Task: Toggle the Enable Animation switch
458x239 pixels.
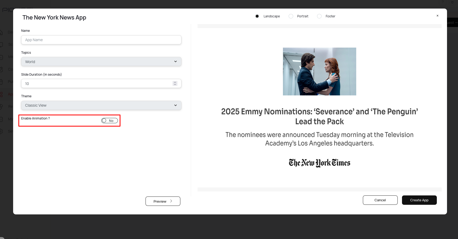Action: click(110, 121)
